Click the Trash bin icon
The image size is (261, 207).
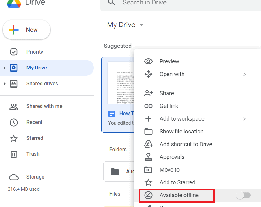click(14, 154)
